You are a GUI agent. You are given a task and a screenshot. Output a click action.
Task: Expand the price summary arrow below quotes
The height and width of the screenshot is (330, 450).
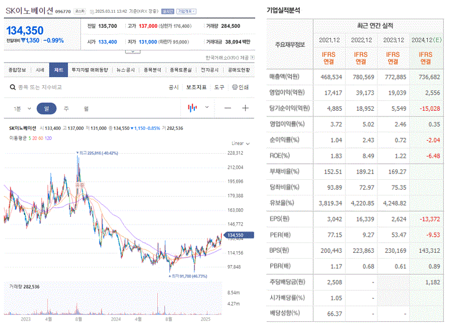pyautogui.click(x=133, y=52)
